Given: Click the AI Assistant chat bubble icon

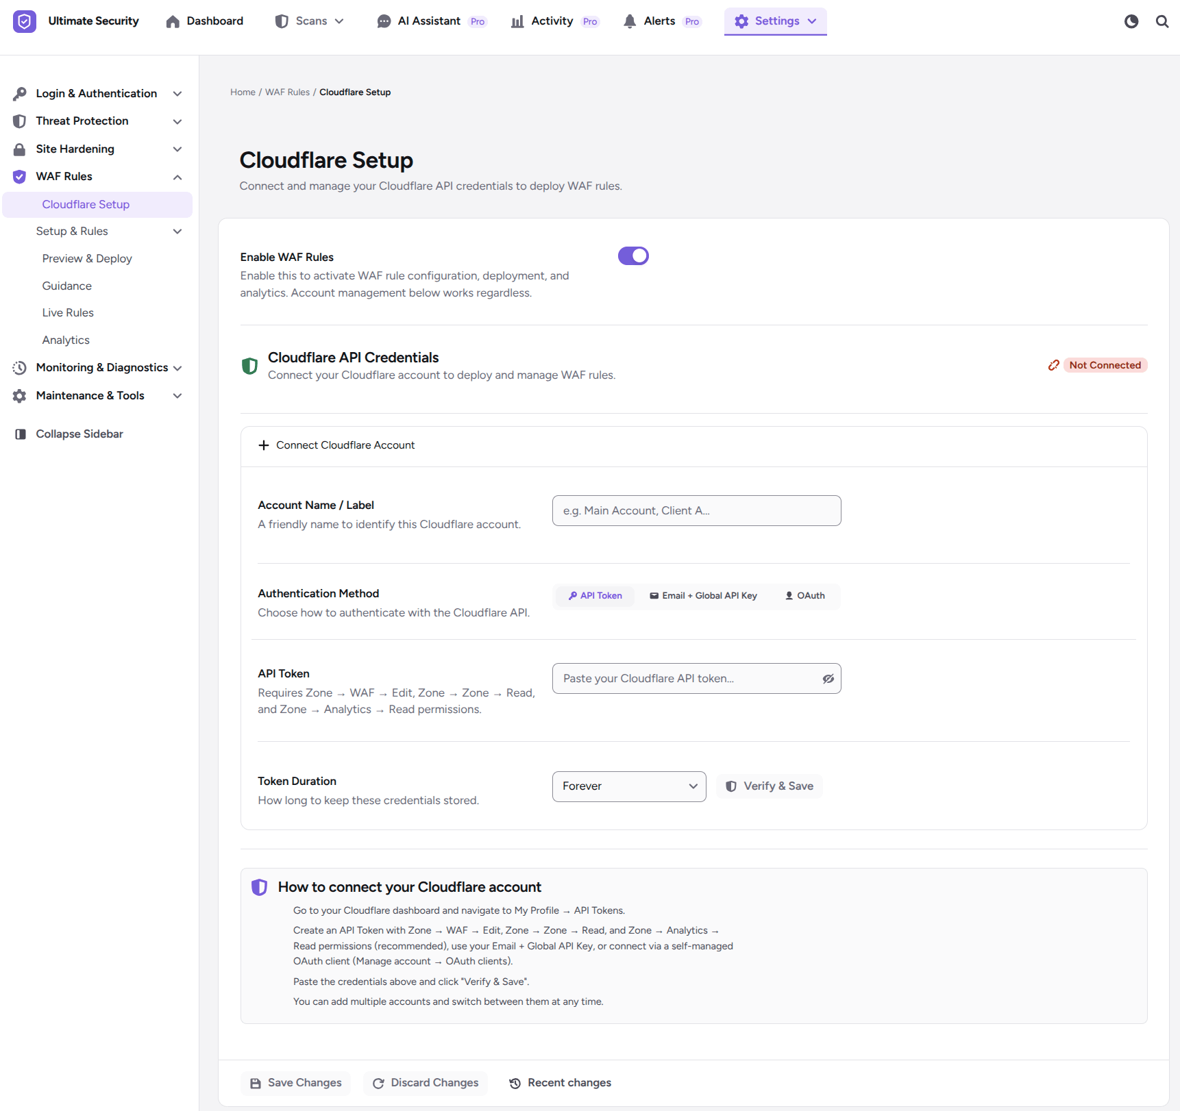Looking at the screenshot, I should (x=384, y=21).
